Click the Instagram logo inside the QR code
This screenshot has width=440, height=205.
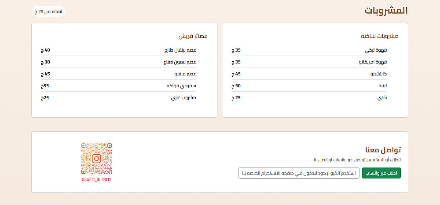(96, 158)
